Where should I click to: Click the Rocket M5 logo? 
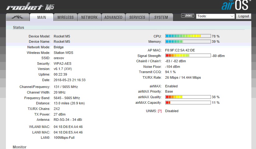(x=30, y=7)
